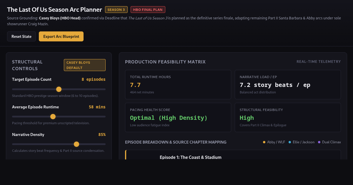Click the REAL-TIME TELEMETRY label
This screenshot has width=353, height=185.
[x=319, y=62]
